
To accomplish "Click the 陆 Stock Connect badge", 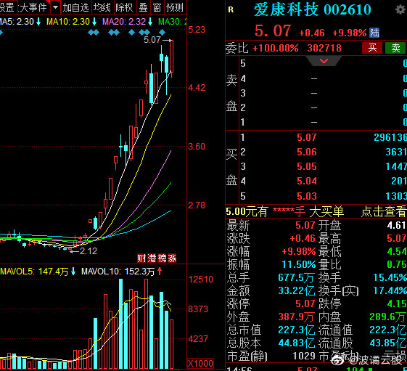I will pos(374,33).
